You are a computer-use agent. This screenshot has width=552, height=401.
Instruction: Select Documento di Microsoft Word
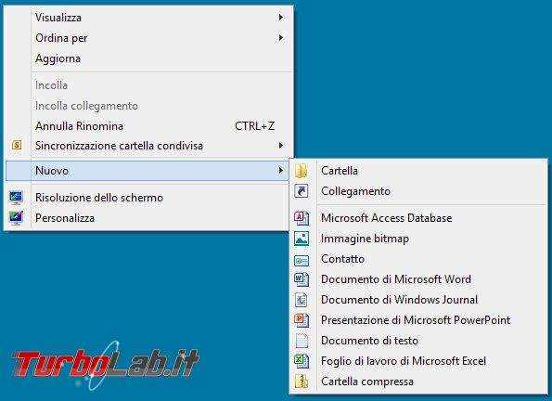pyautogui.click(x=418, y=279)
